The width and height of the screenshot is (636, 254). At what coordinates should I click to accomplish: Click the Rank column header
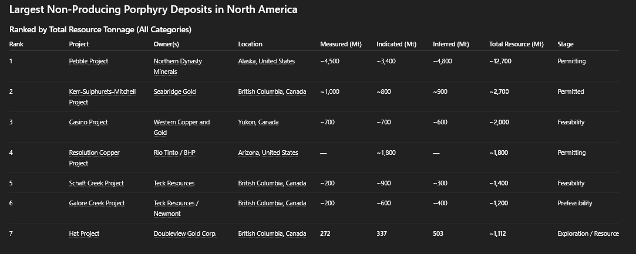[16, 44]
